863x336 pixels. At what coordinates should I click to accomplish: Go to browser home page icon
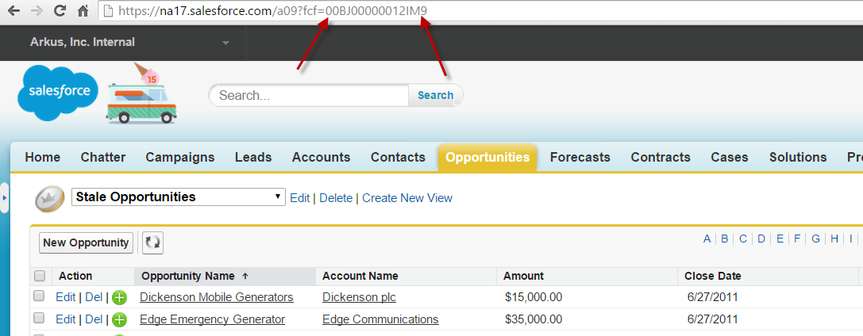tap(82, 12)
